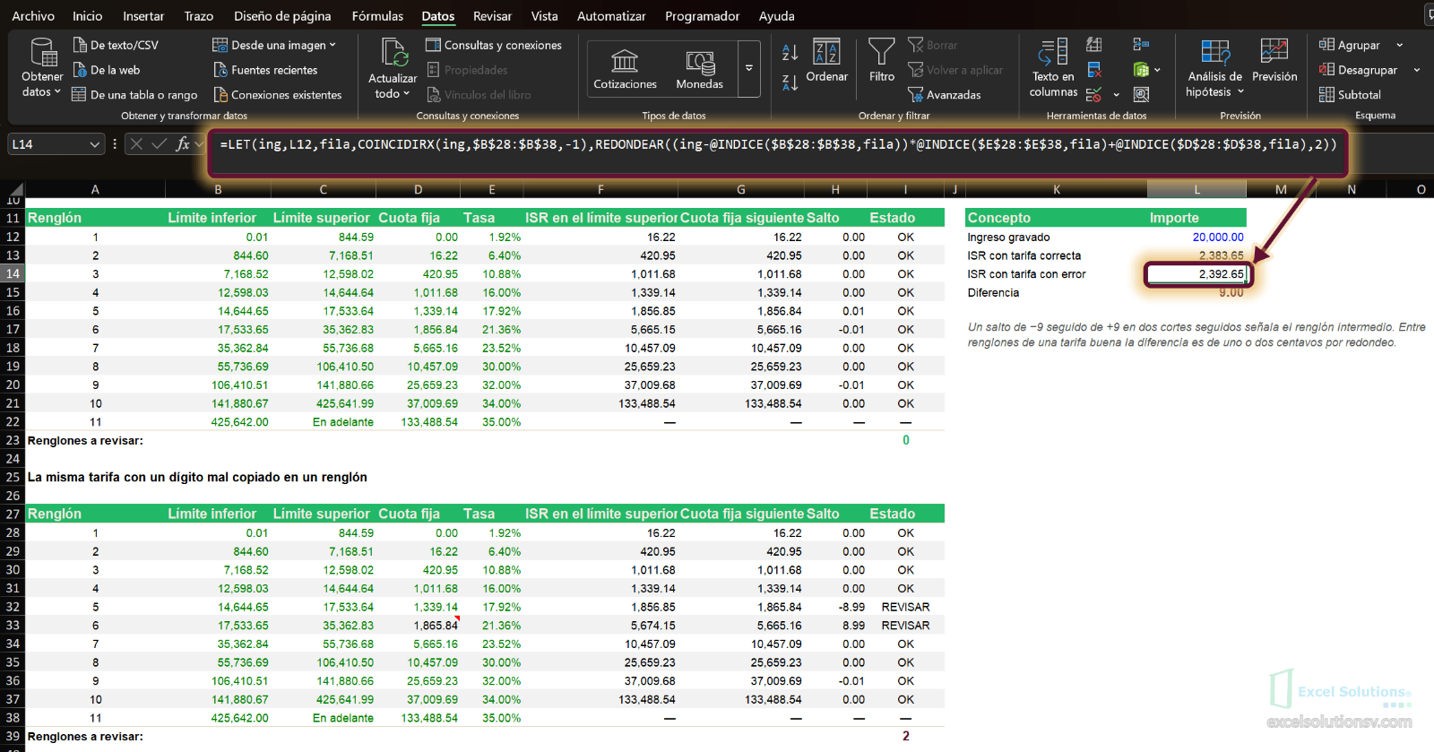Go to the Revisar tab

(492, 16)
